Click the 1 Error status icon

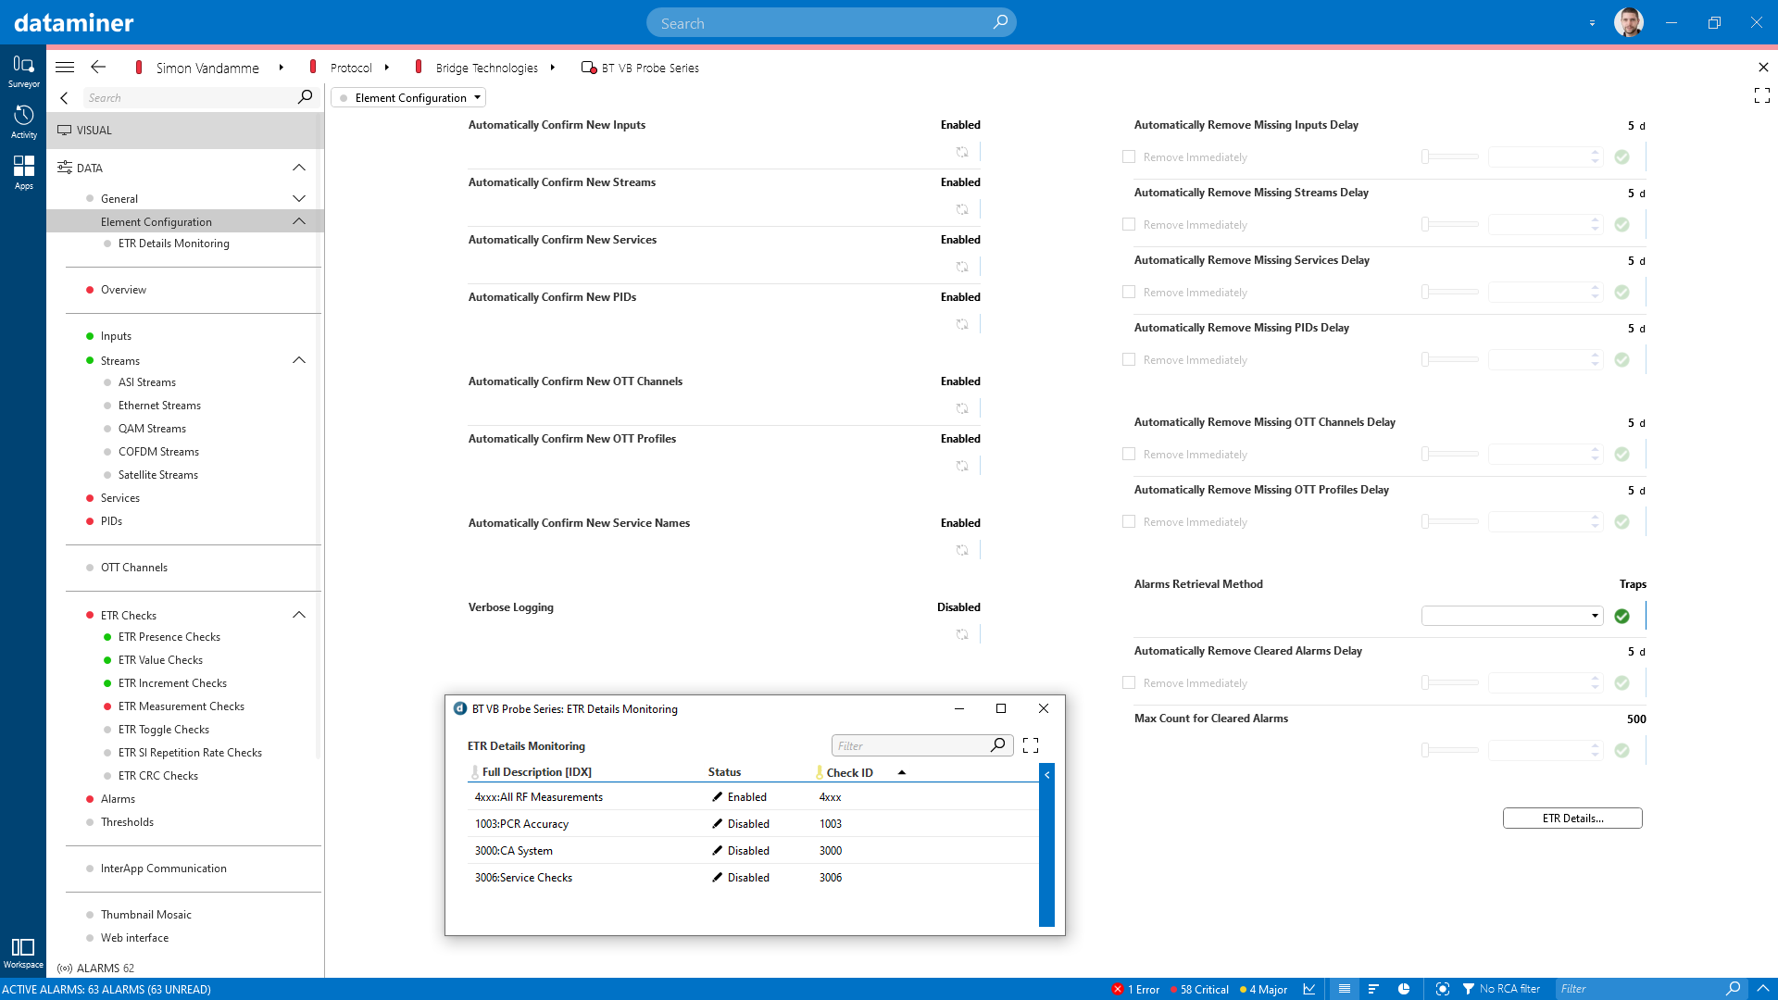(1118, 989)
